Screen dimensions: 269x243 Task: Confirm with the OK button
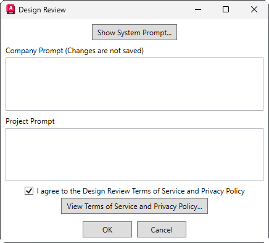107,229
